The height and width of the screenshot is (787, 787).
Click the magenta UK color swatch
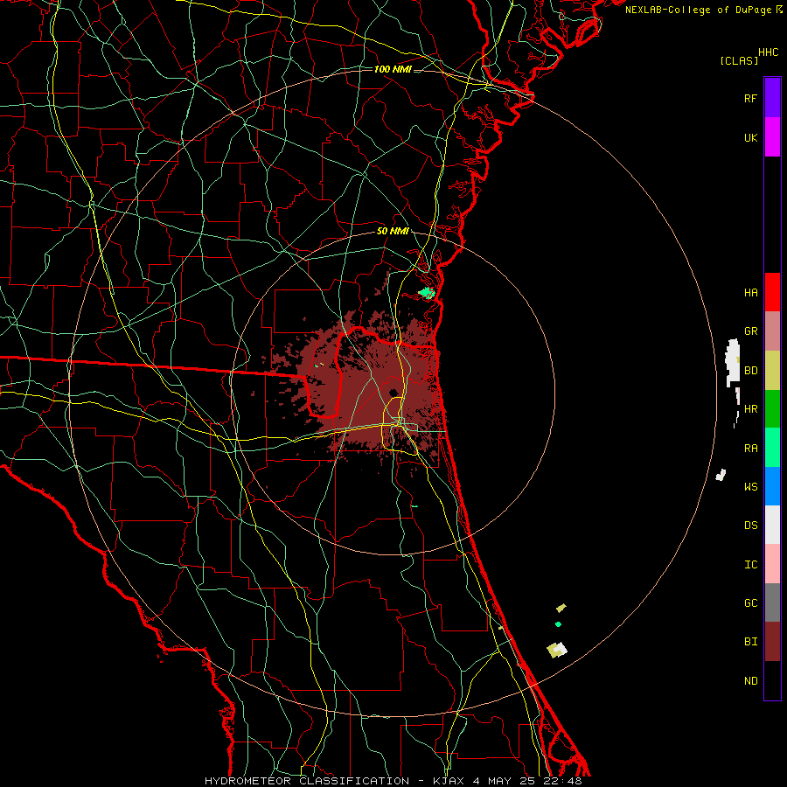(772, 137)
